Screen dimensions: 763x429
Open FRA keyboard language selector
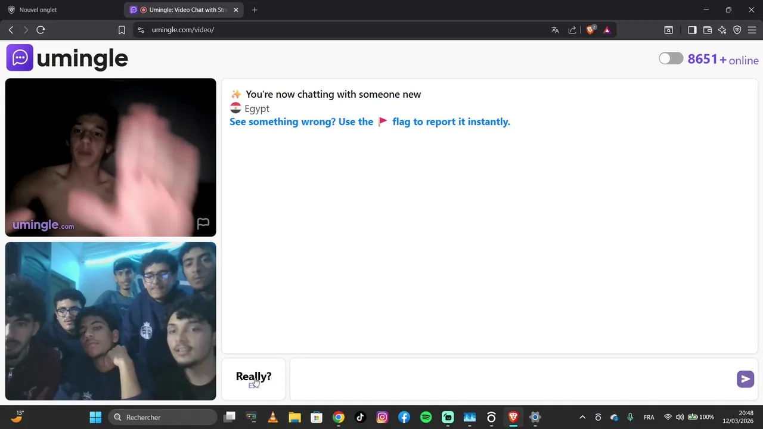pyautogui.click(x=649, y=417)
